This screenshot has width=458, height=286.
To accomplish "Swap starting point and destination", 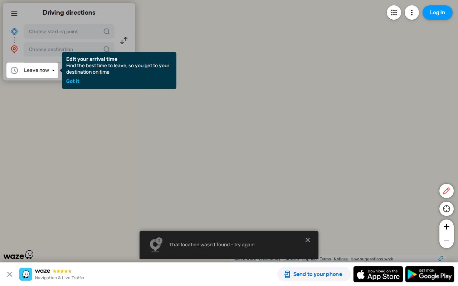I will click(124, 40).
